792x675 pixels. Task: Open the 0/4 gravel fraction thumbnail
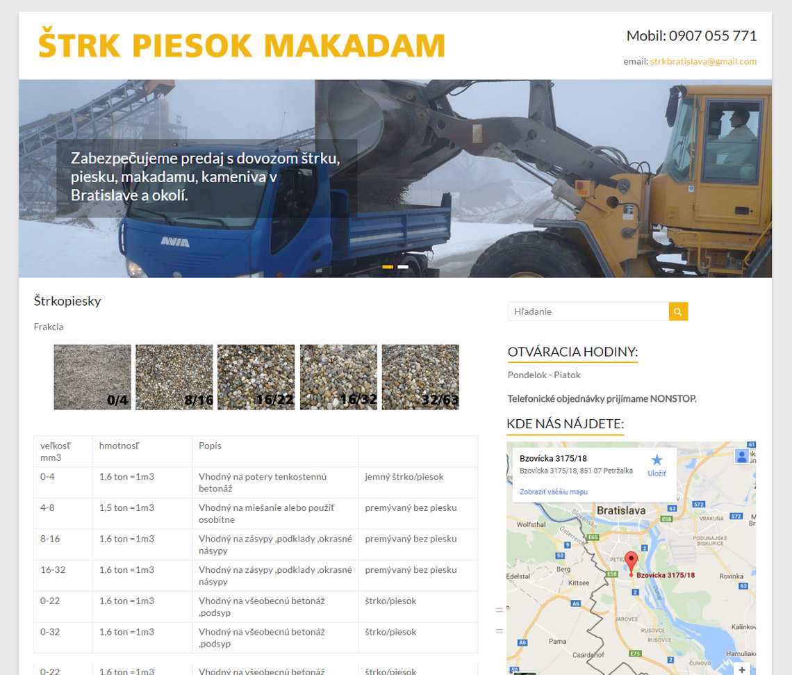92,377
